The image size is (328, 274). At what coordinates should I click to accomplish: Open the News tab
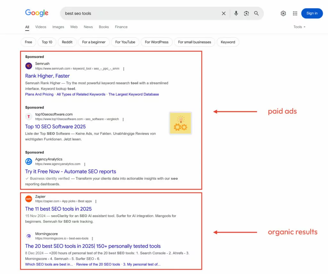point(88,27)
